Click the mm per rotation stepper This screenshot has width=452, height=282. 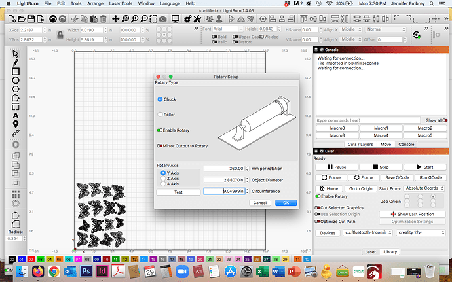pos(247,169)
